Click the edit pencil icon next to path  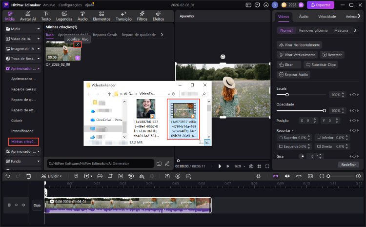(167, 164)
